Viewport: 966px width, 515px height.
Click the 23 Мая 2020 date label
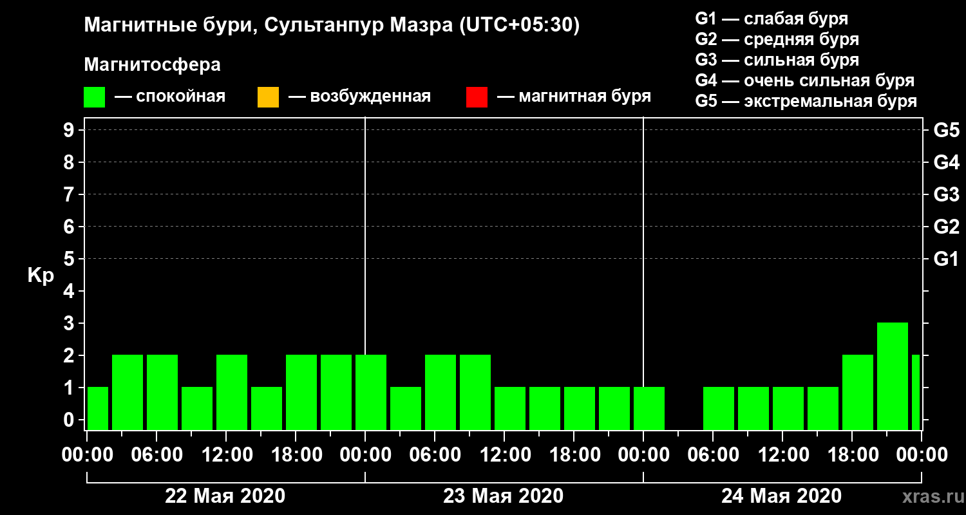(x=504, y=496)
